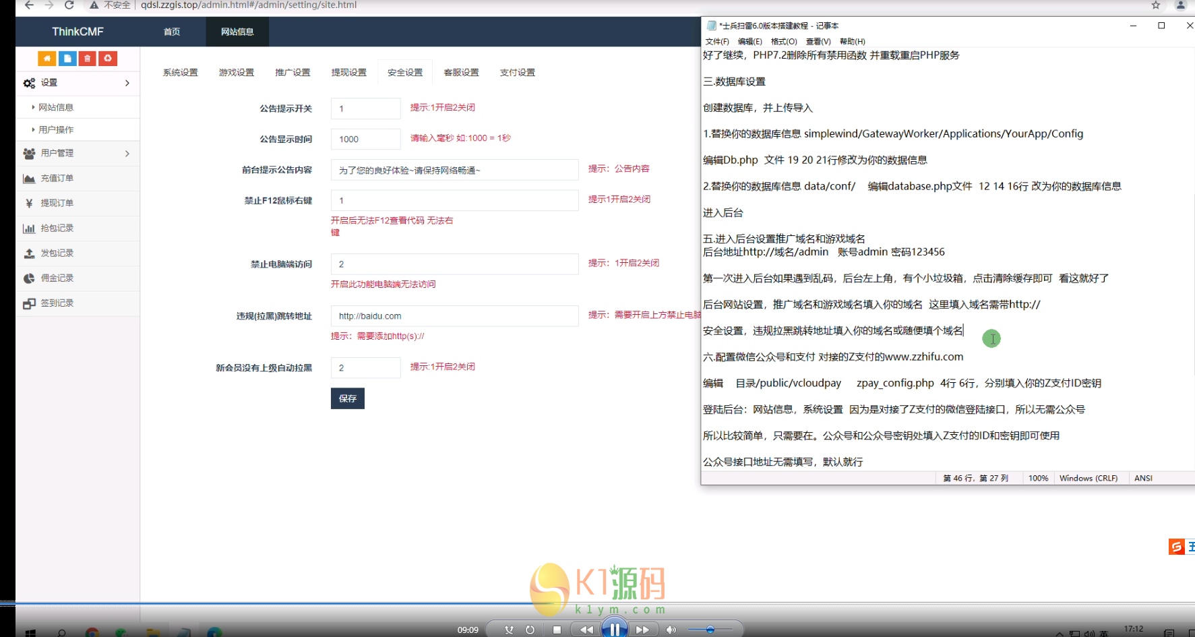Click "Windows (CRLF)" in Notepad status bar
Screen dimensions: 1195x637
pyautogui.click(x=1089, y=479)
